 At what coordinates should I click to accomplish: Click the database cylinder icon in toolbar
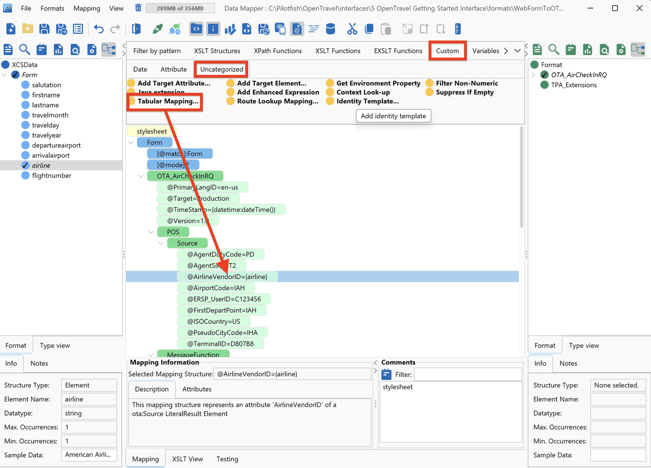tap(331, 29)
